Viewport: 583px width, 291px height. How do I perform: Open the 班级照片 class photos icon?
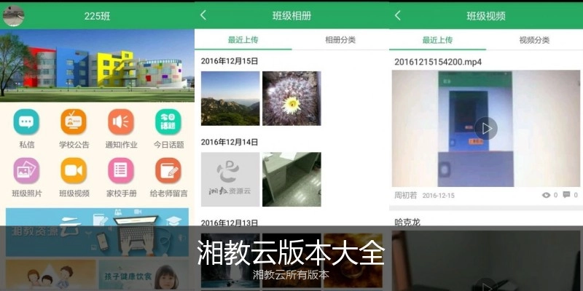26,171
